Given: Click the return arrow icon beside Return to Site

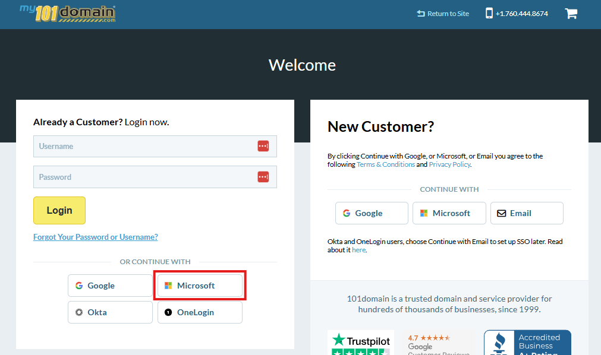Looking at the screenshot, I should [421, 13].
